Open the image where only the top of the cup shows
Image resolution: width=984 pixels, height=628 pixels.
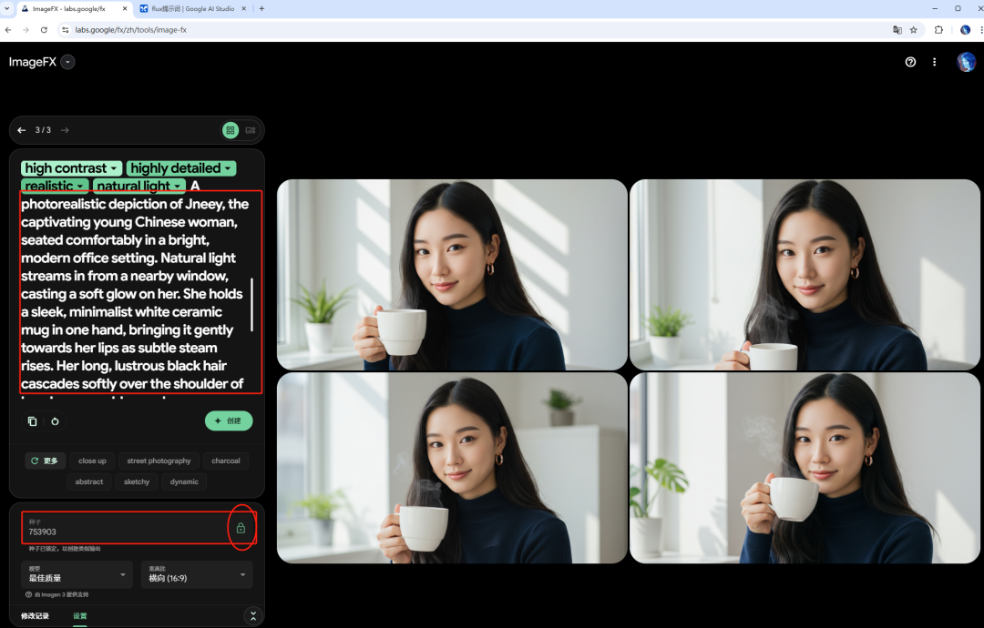coord(805,275)
